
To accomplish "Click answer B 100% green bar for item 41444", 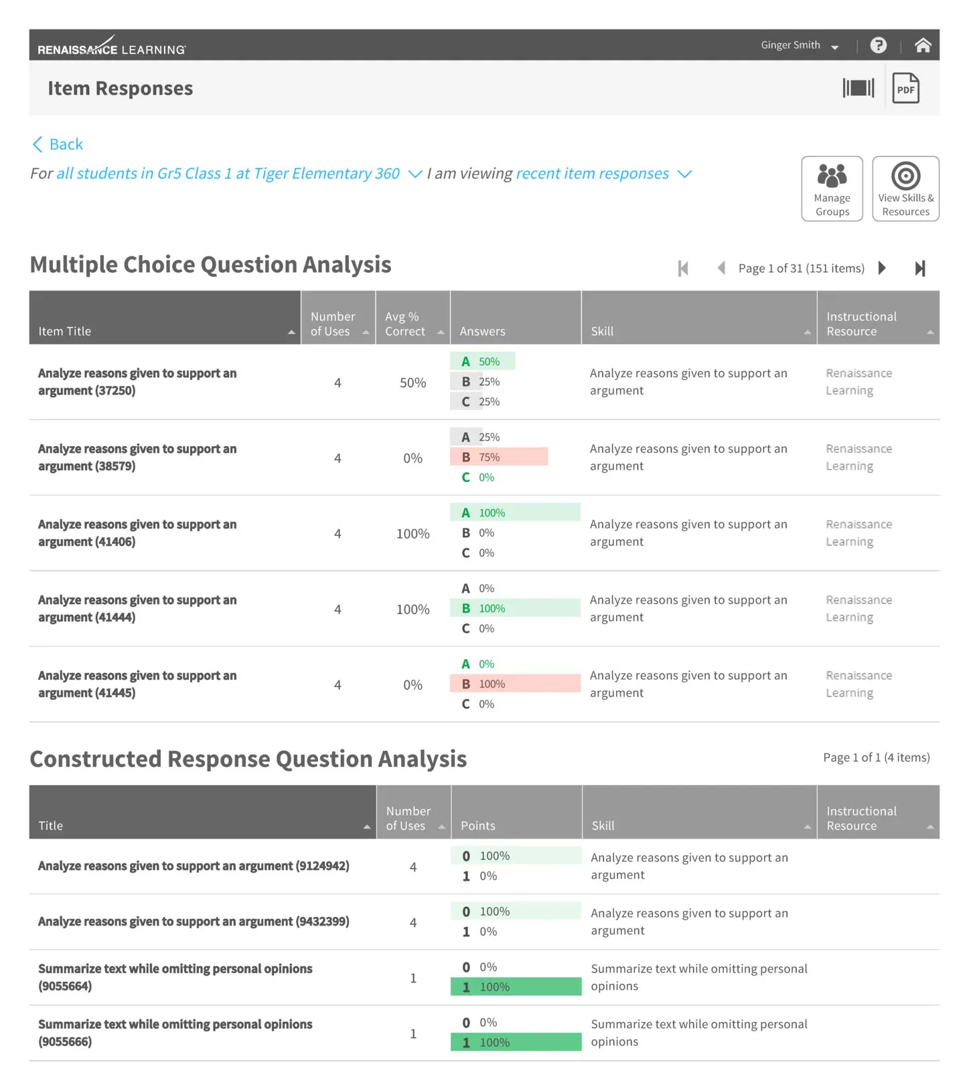I will [515, 609].
